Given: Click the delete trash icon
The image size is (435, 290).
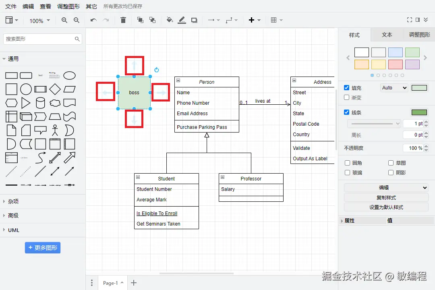Looking at the screenshot, I should 123,20.
